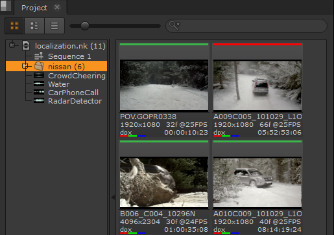The height and width of the screenshot is (235, 334).
Task: Open the search filter magnifier dropdown
Action: point(174,25)
